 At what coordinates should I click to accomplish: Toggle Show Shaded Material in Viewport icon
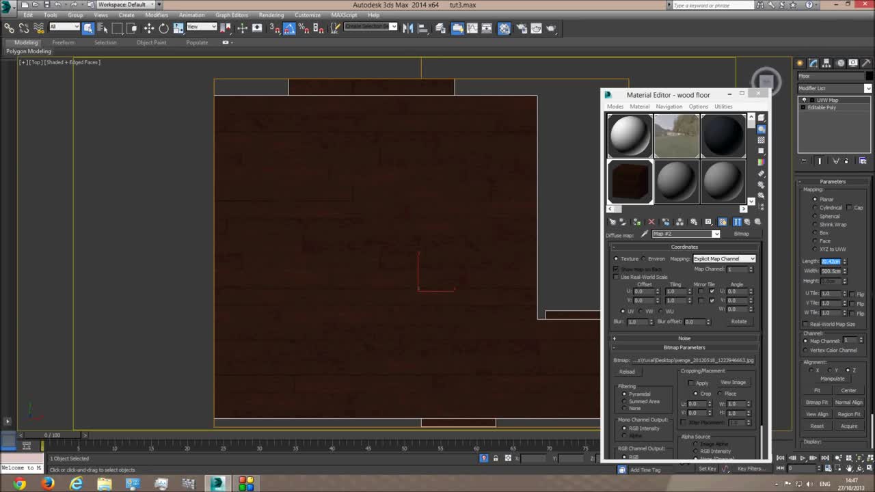point(723,222)
